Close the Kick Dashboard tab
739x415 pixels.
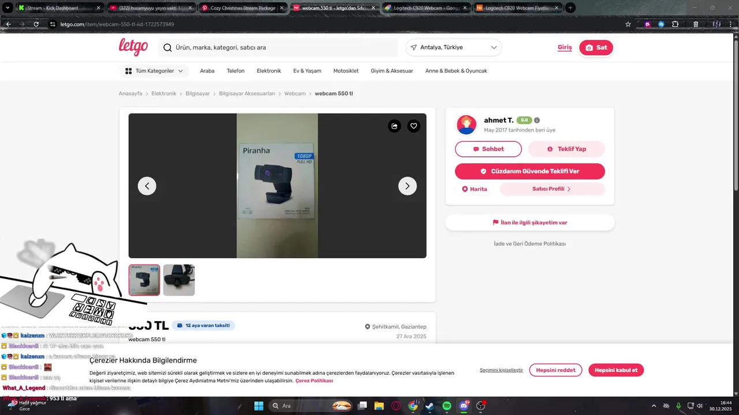click(x=98, y=8)
